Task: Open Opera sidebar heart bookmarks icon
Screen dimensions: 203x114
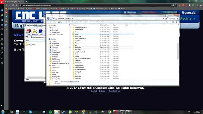Action: click(x=2, y=39)
